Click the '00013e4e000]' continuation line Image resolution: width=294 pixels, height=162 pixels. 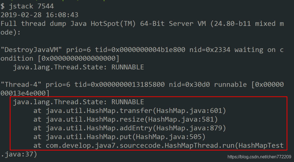click(25, 93)
